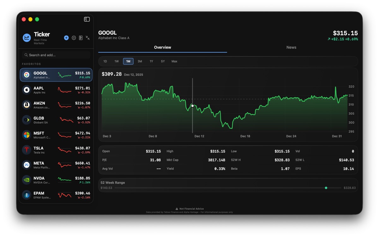Switch to the News tab

[291, 47]
